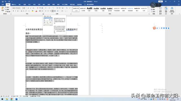Viewport: 181px width, 101px height.
Task: Switch to the Insert ribbon tab
Action: click(20, 4)
